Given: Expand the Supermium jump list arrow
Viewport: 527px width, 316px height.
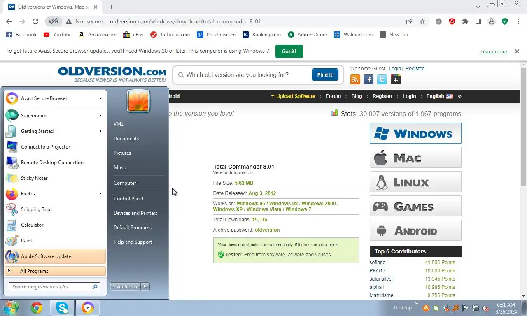Looking at the screenshot, I should (x=100, y=116).
